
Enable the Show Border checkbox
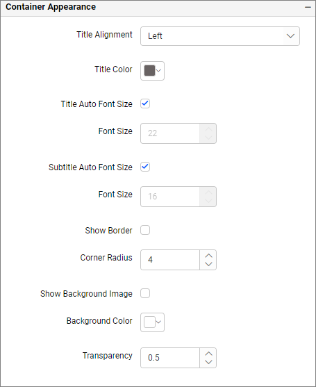pyautogui.click(x=145, y=230)
